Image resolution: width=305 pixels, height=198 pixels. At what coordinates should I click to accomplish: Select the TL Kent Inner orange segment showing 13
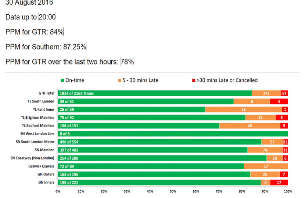click(244, 110)
